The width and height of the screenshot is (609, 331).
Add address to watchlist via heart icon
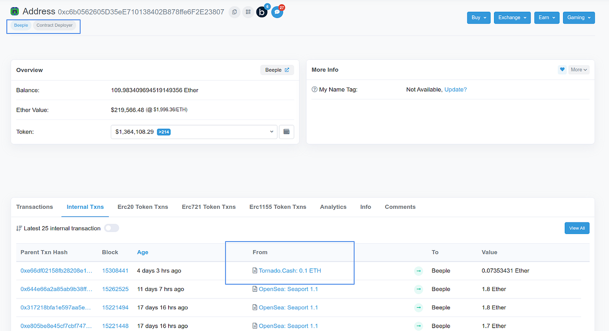pyautogui.click(x=562, y=69)
